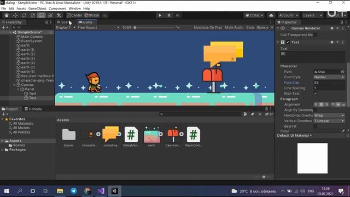Open Windows Start menu
Screen dimensions: 350x197
point(7,191)
